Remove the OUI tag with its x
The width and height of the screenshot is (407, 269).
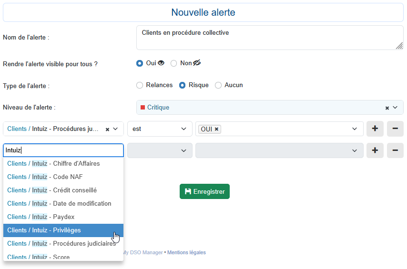tap(216, 129)
